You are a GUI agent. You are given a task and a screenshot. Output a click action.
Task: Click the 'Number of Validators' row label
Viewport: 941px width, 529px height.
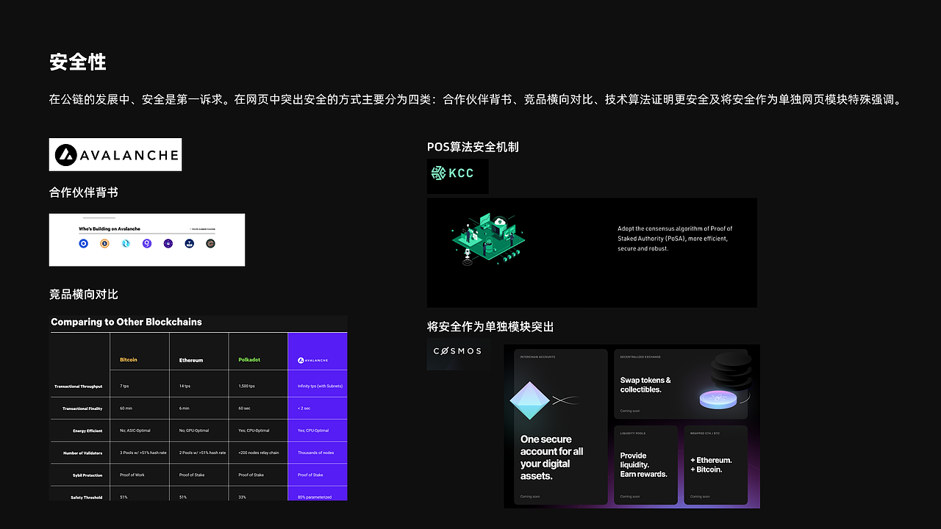tap(82, 453)
